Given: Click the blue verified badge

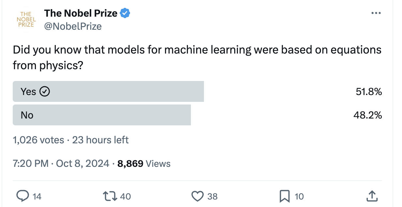Looking at the screenshot, I should (x=125, y=13).
